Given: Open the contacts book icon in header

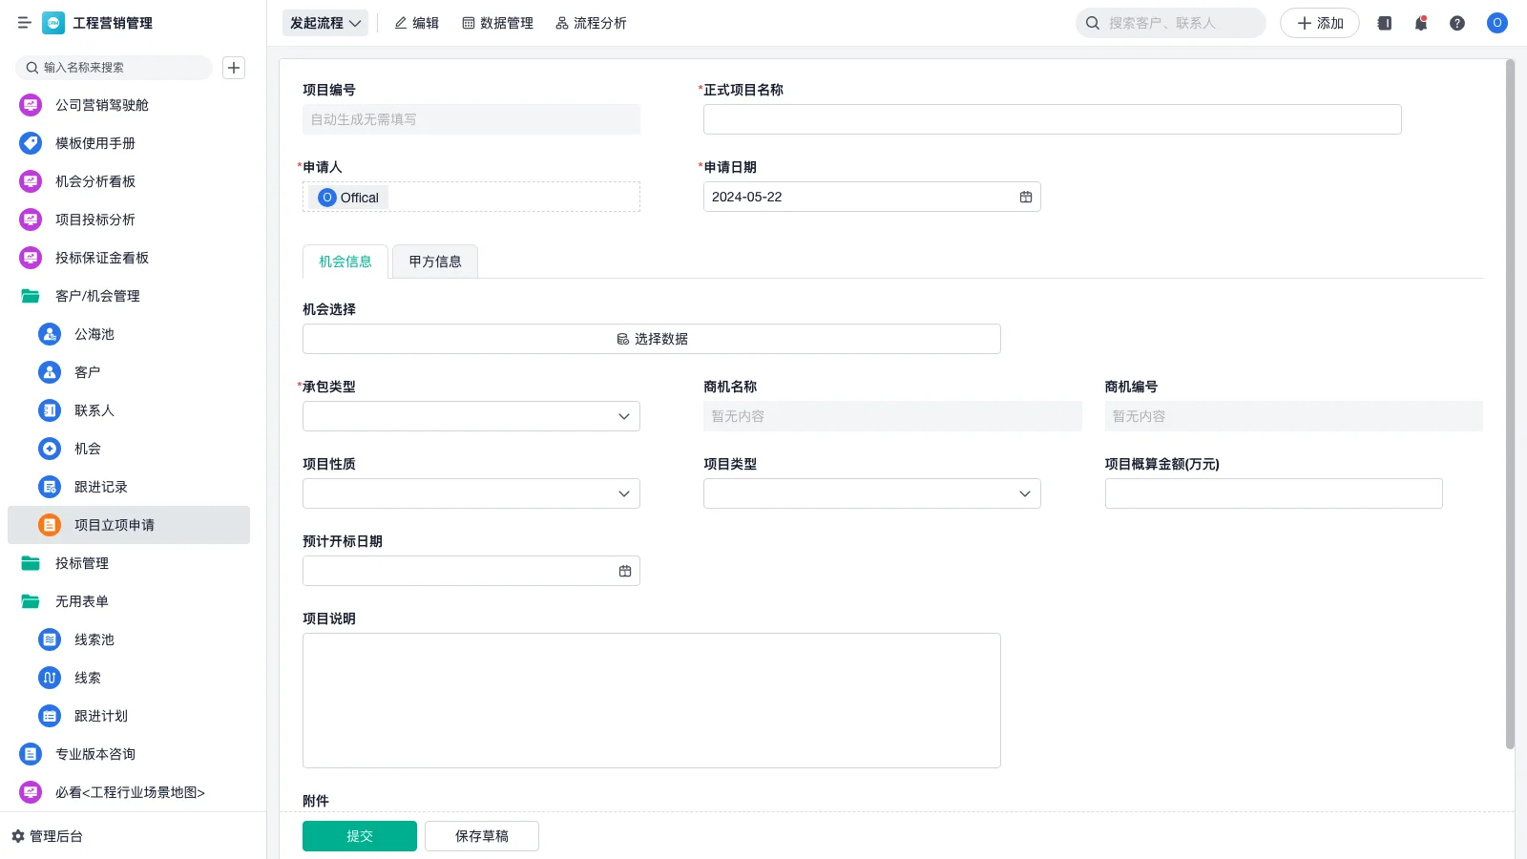Looking at the screenshot, I should pyautogui.click(x=1385, y=23).
